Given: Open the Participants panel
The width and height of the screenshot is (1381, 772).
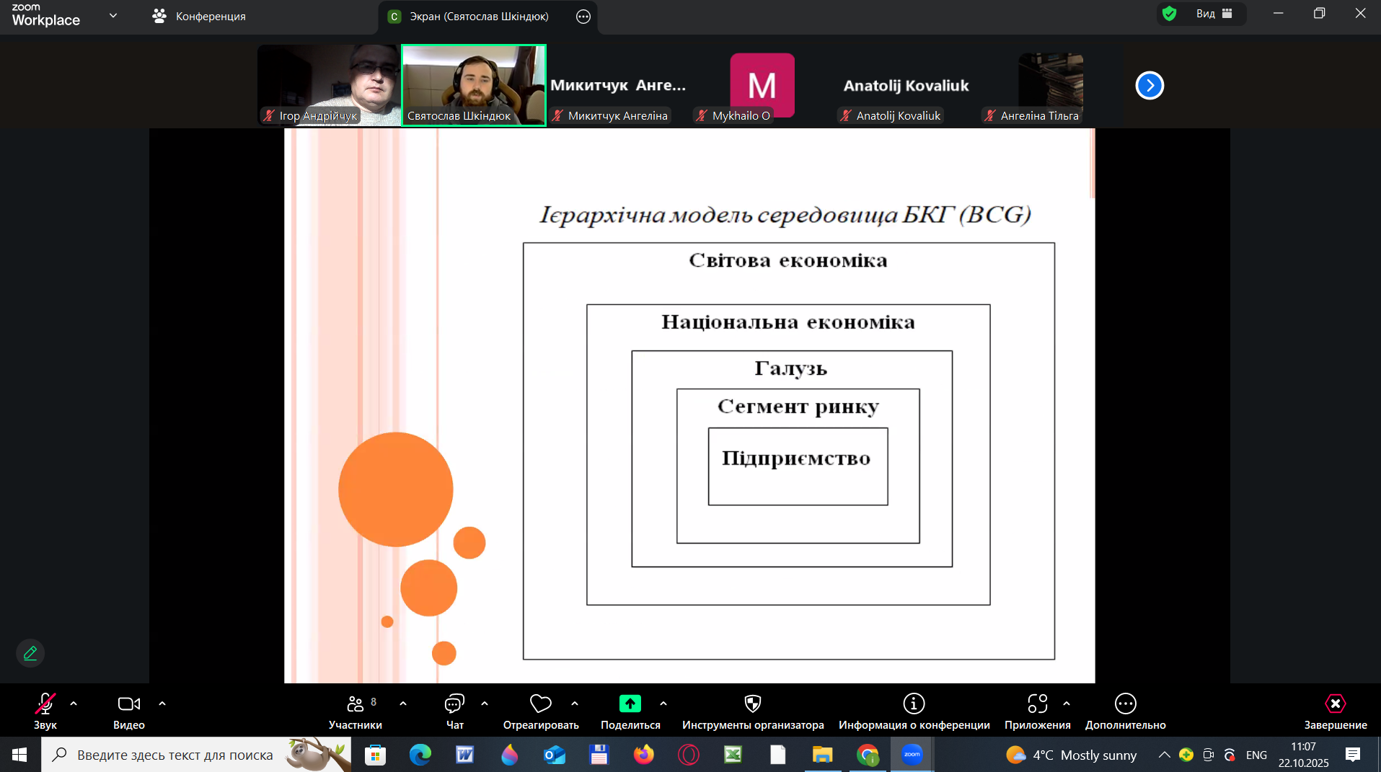Looking at the screenshot, I should pyautogui.click(x=355, y=711).
